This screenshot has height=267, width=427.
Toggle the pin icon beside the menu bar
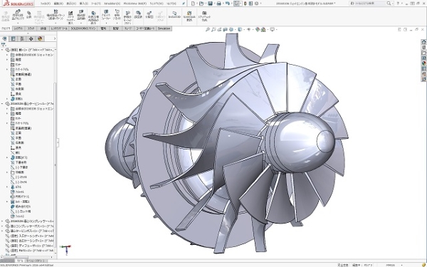tap(184, 4)
